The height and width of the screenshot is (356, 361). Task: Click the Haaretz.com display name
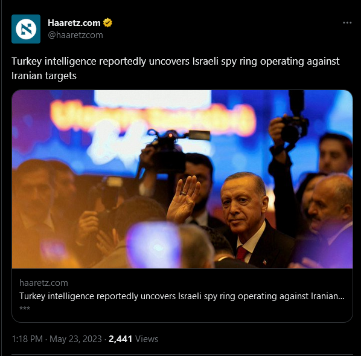tap(74, 23)
